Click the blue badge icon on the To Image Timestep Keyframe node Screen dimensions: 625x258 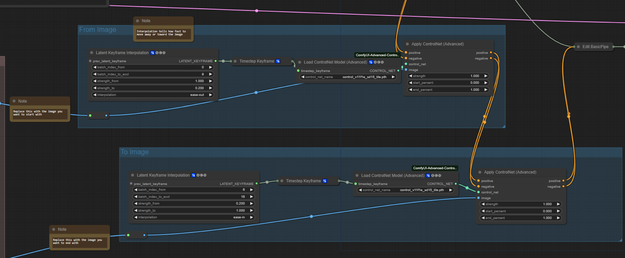click(324, 181)
